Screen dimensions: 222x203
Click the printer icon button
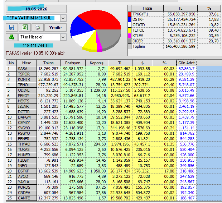pos(38,27)
